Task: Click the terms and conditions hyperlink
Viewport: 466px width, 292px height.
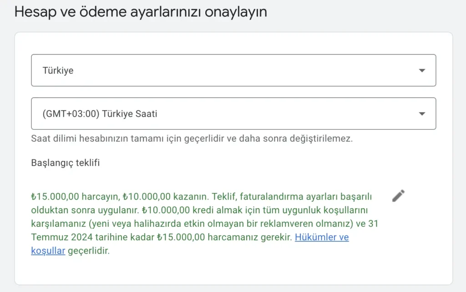Action: (322, 237)
